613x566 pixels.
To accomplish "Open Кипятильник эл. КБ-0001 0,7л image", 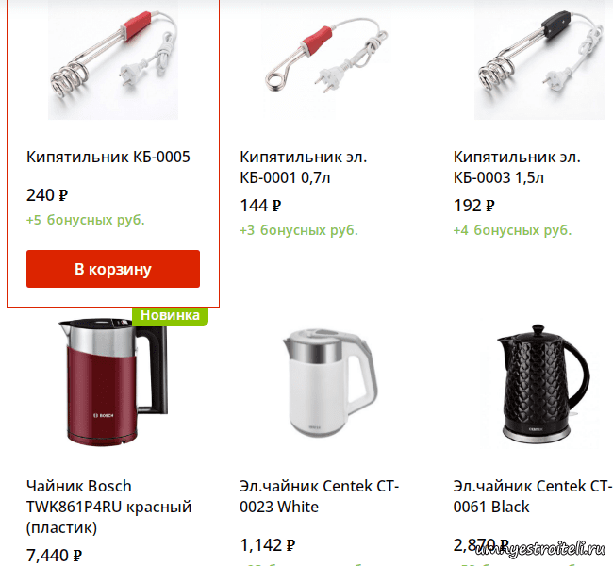I will point(326,59).
